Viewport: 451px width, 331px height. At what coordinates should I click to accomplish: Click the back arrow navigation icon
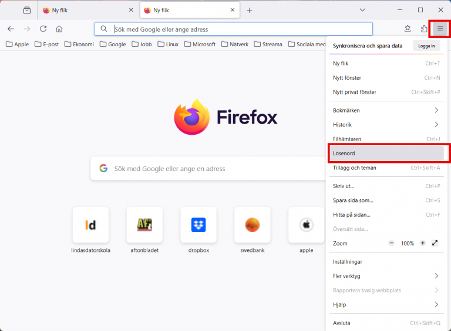pos(11,29)
